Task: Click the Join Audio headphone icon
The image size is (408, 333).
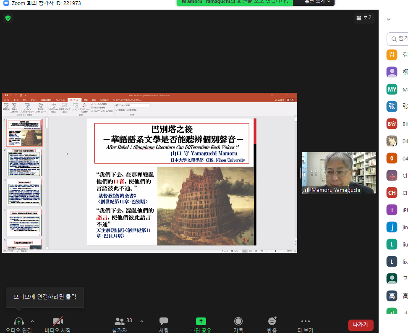Action: pos(18,321)
